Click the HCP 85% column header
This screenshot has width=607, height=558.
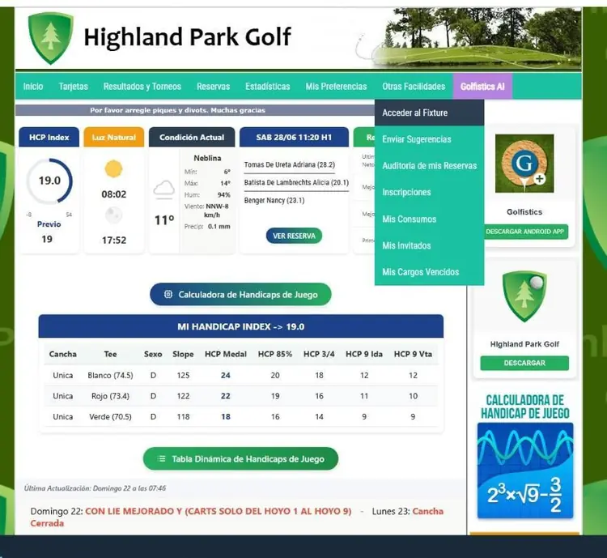[x=275, y=354]
